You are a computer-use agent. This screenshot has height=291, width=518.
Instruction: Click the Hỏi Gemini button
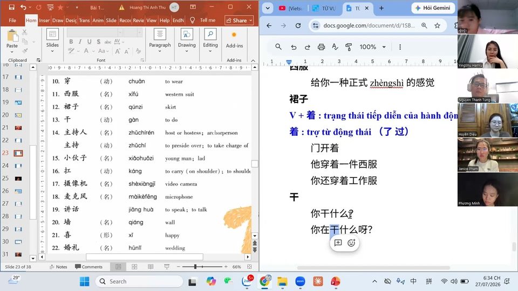click(x=433, y=8)
